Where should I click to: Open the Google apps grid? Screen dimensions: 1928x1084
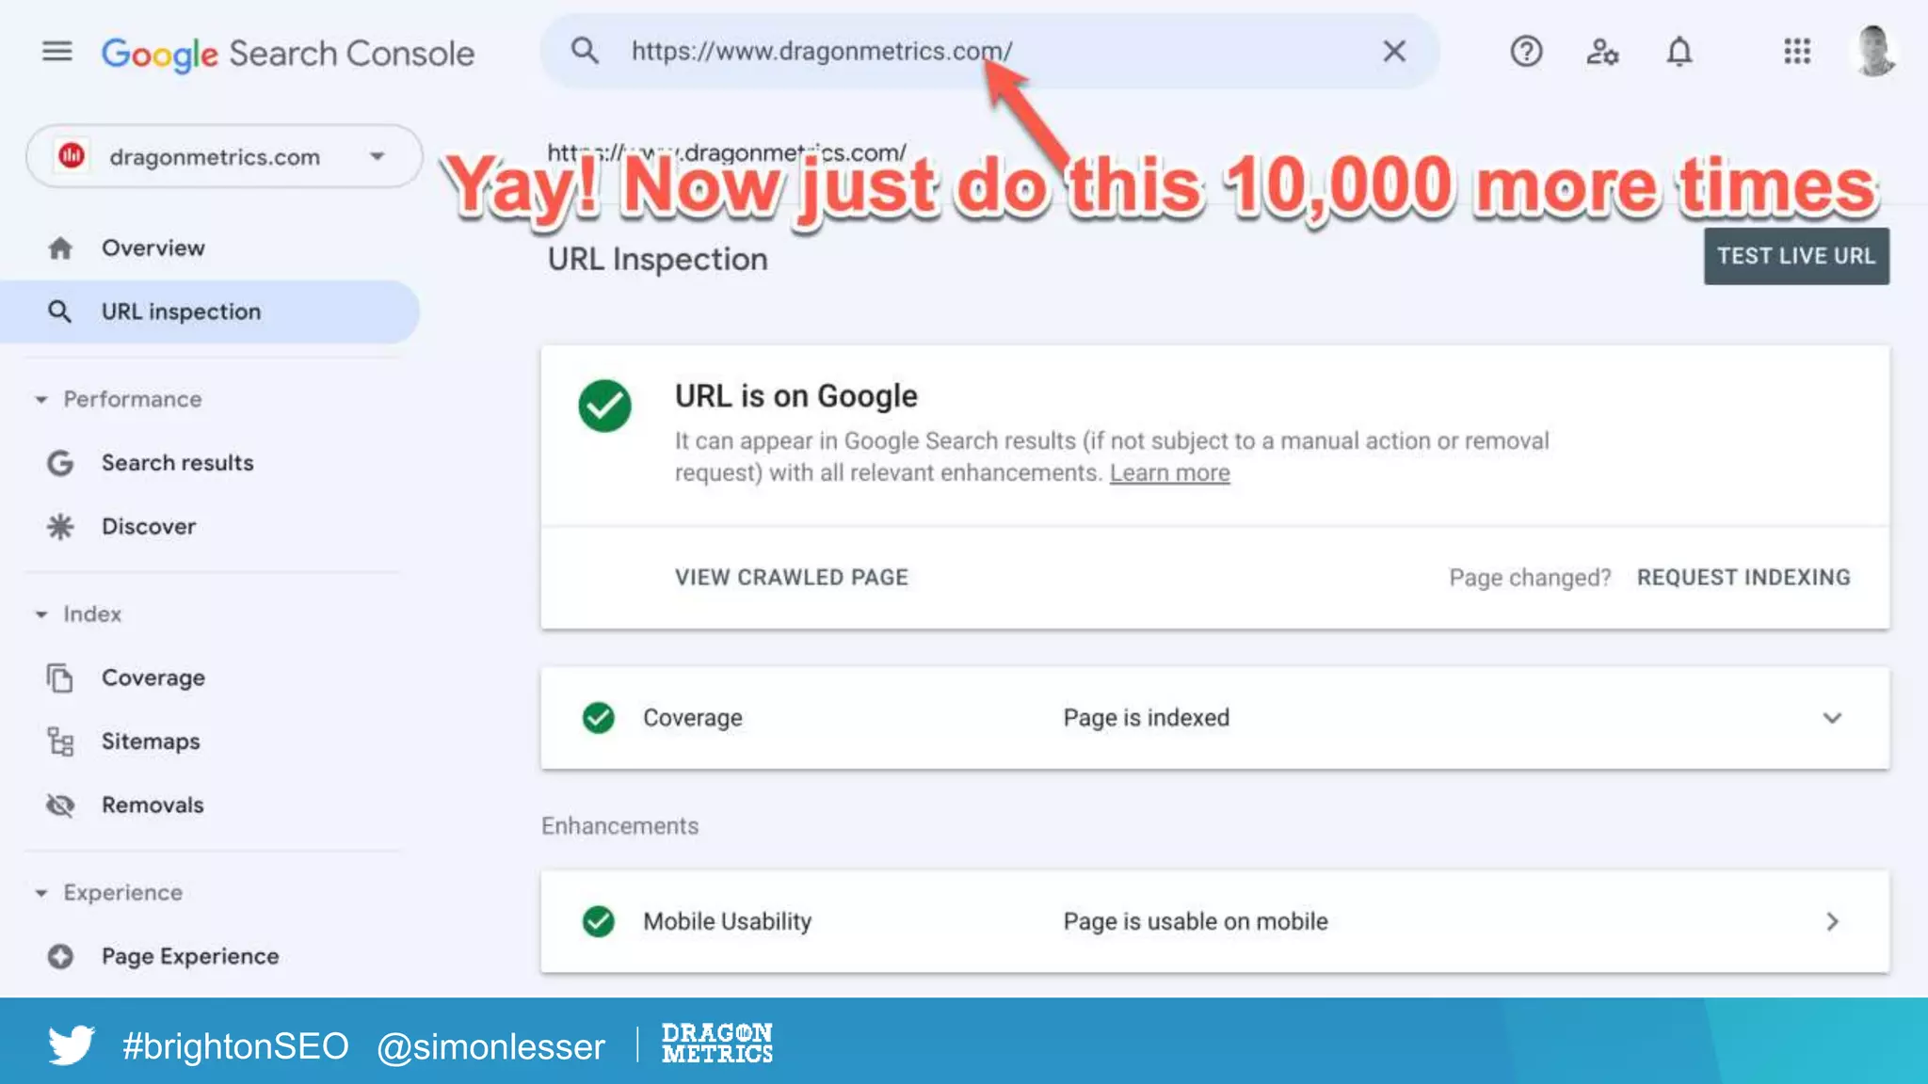(1797, 52)
